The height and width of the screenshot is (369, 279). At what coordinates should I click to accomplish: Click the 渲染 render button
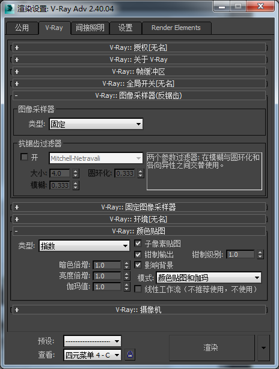(212, 348)
